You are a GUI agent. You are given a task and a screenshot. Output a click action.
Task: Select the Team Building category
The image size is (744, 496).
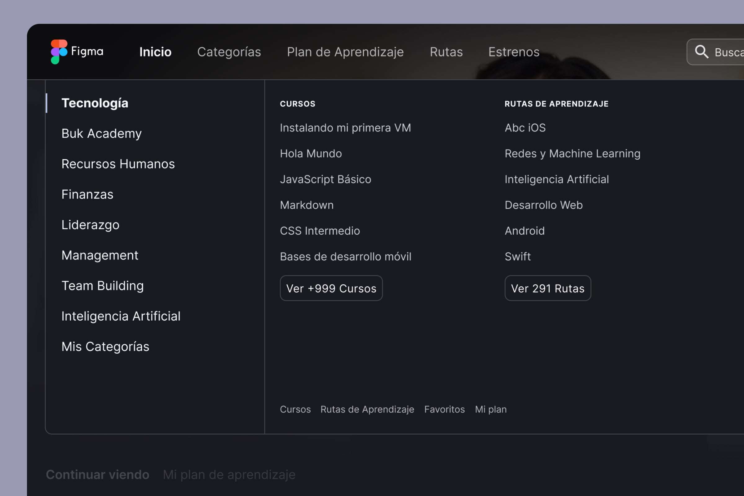[x=102, y=286]
